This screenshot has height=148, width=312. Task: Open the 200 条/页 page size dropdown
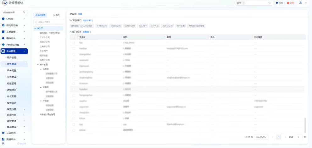pos(261,137)
